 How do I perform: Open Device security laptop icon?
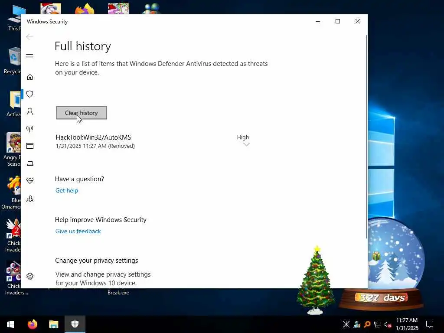(x=30, y=163)
